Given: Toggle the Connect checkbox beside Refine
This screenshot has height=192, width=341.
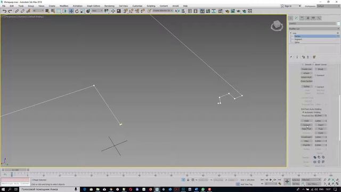Looking at the screenshot, I should click(315, 87).
